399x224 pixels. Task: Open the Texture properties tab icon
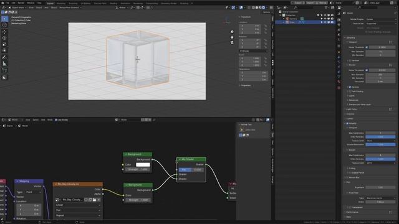coord(339,88)
